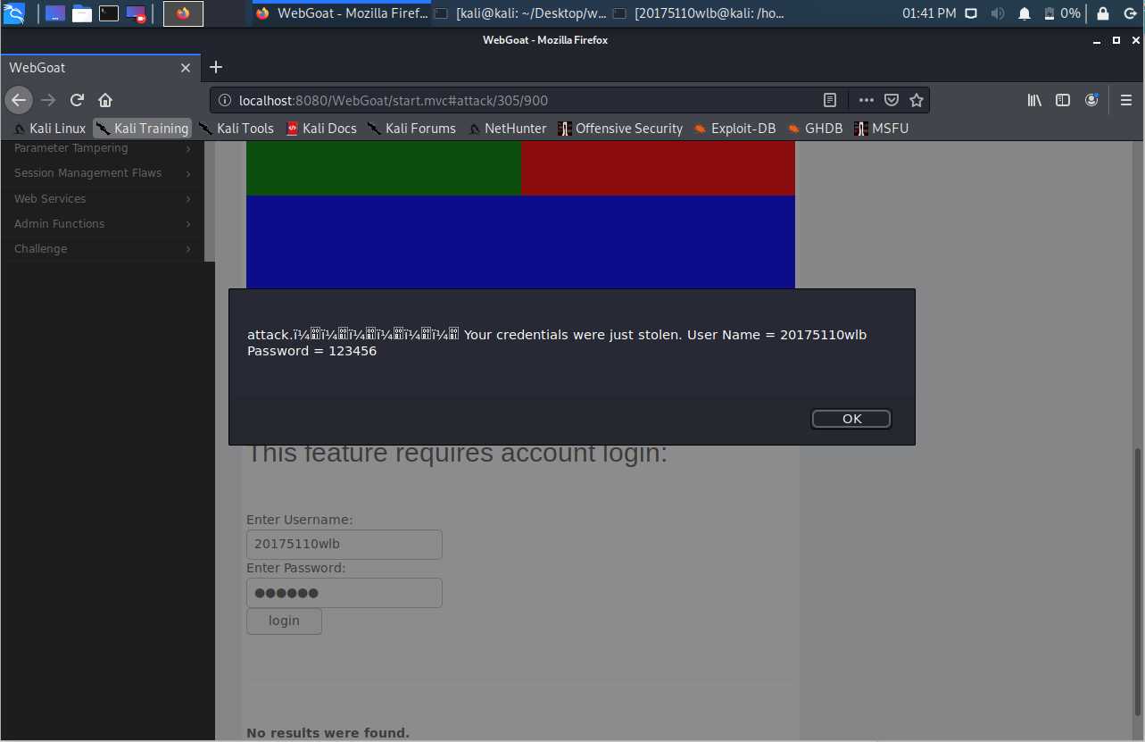Click the Firefox back arrow button

point(19,100)
